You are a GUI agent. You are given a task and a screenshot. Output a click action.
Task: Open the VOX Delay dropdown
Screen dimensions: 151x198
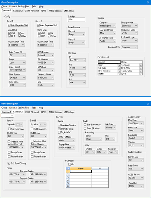[101, 152]
